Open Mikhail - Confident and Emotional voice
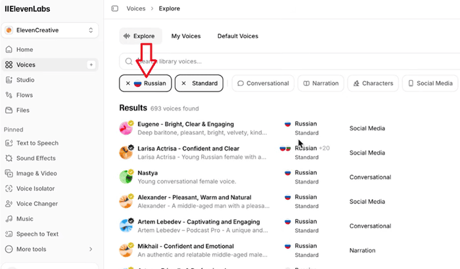Viewport: 460px width, 269px height. 186,246
